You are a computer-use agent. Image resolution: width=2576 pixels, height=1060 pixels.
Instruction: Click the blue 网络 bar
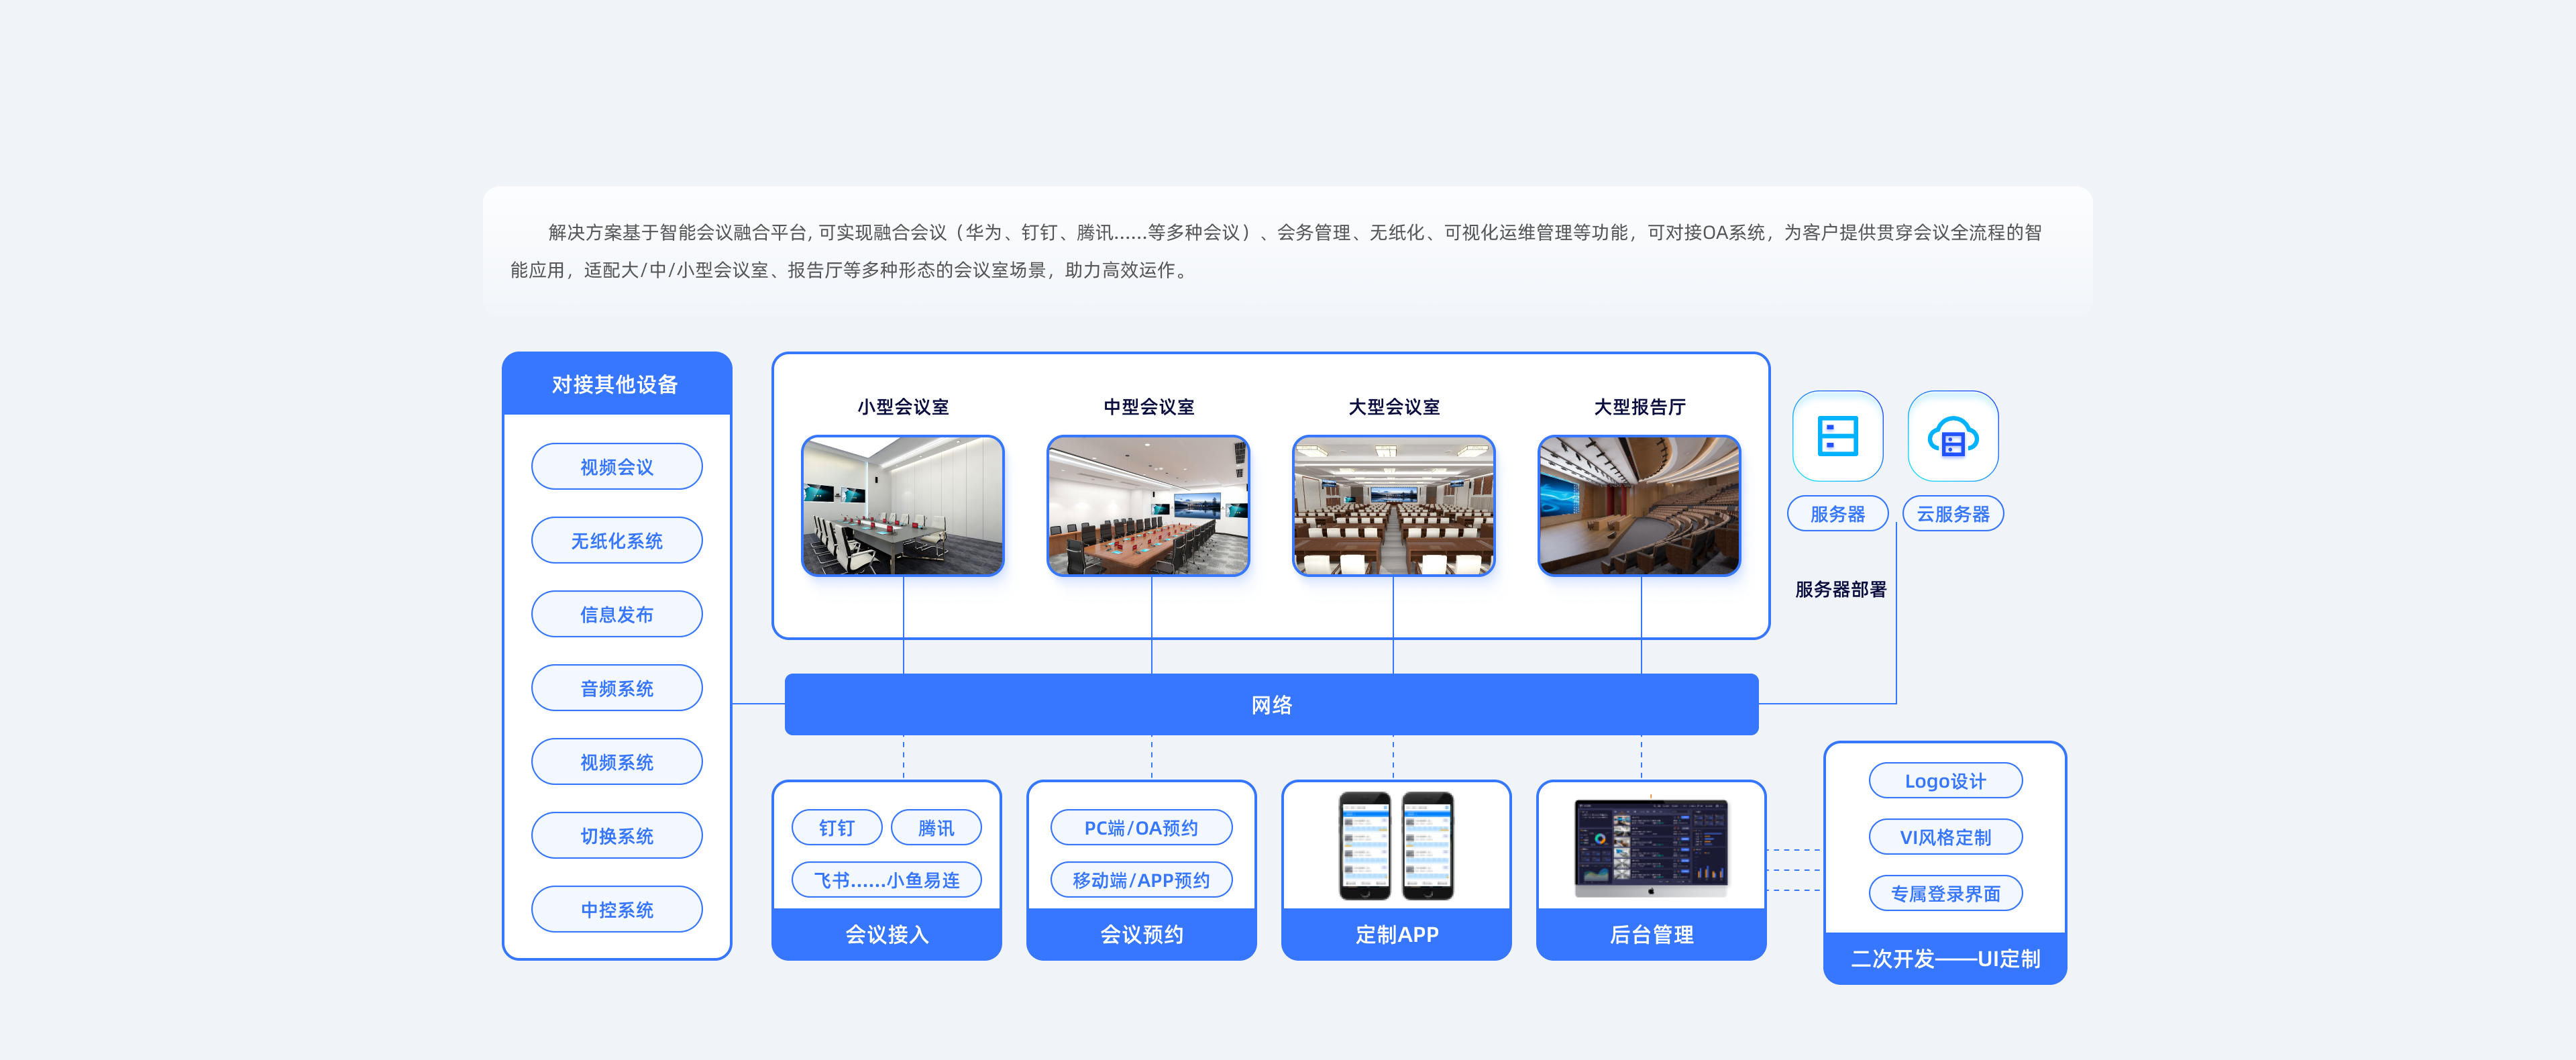coord(1270,705)
